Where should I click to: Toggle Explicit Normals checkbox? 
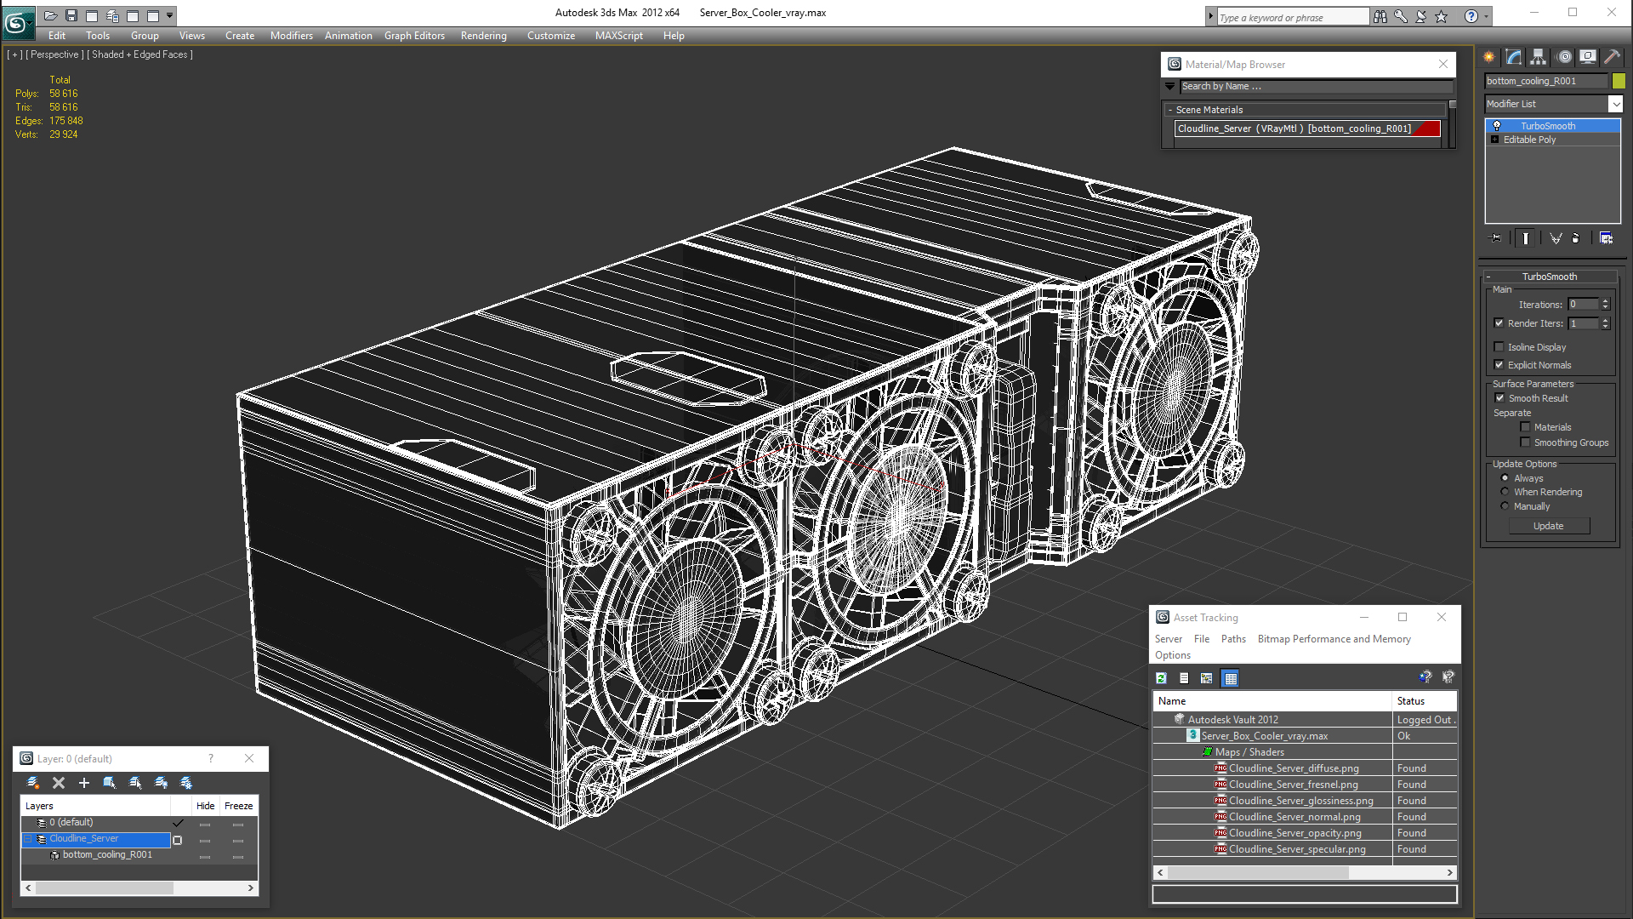pyautogui.click(x=1499, y=365)
